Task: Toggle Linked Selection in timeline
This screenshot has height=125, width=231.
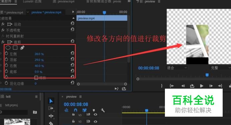Action: click(x=84, y=110)
